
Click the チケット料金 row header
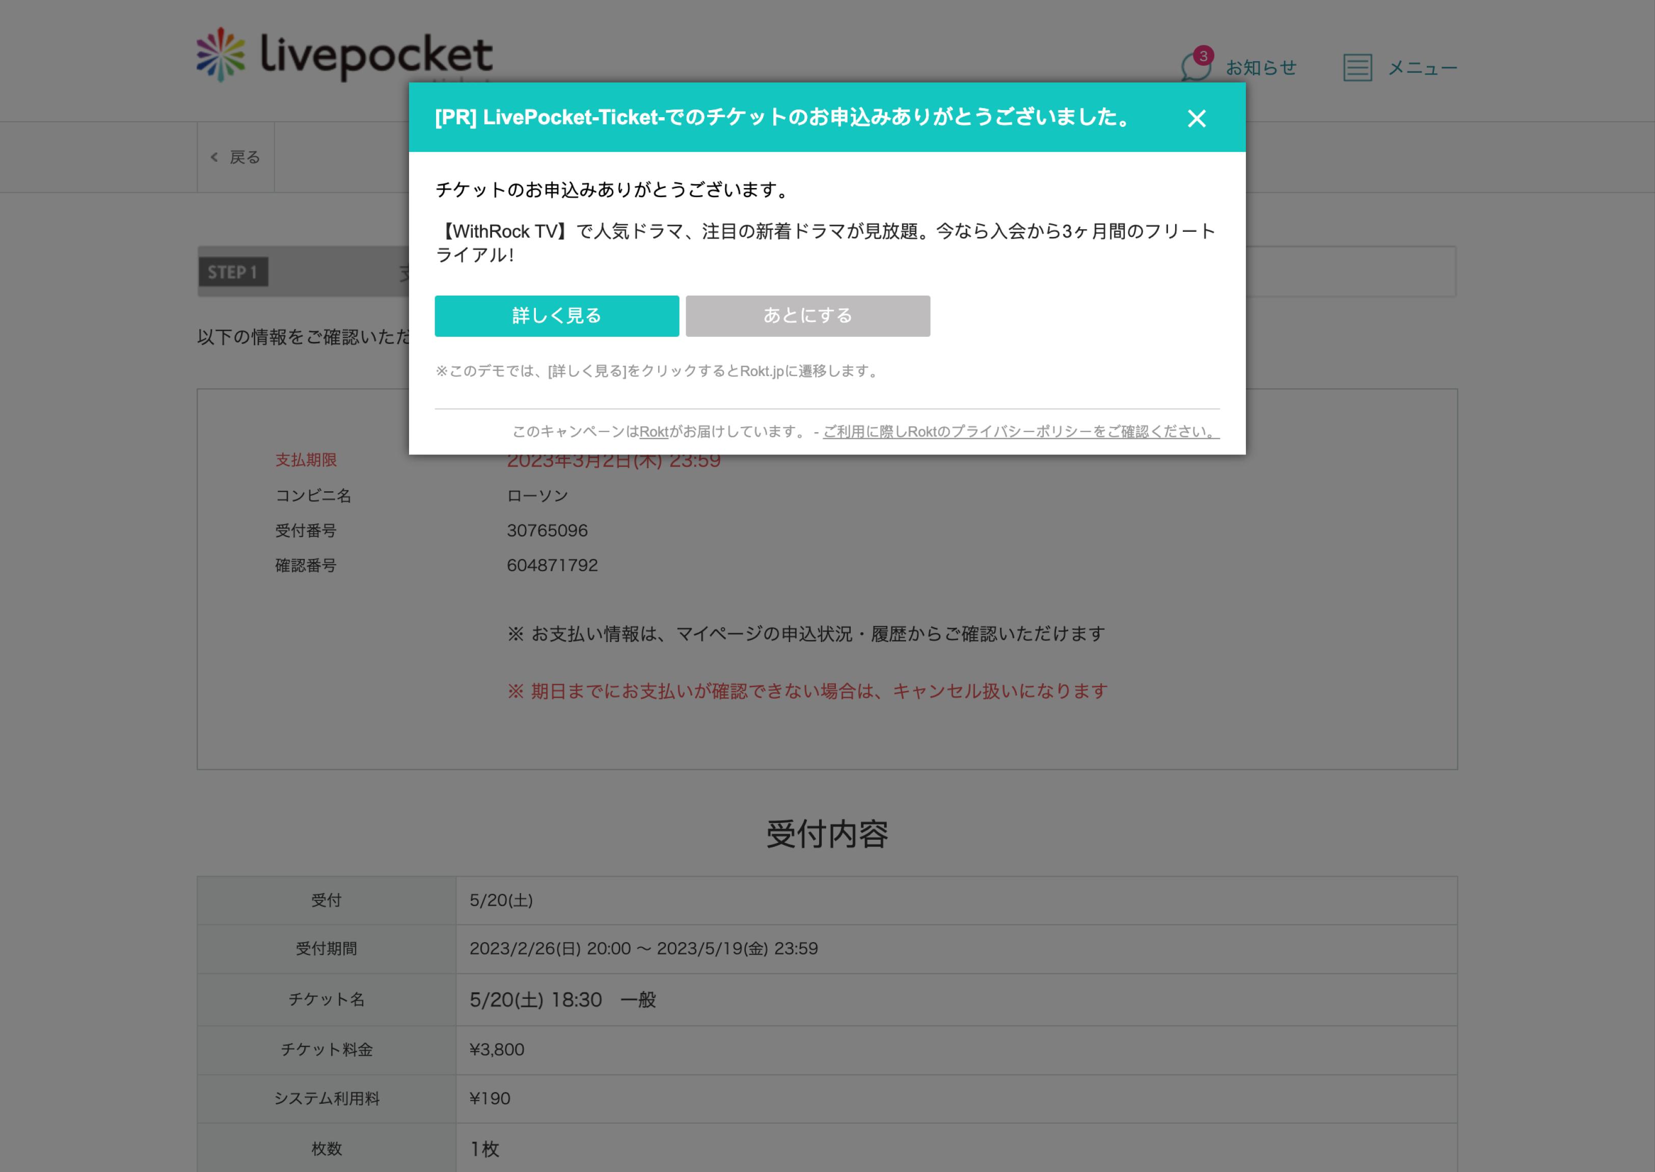pyautogui.click(x=327, y=1050)
